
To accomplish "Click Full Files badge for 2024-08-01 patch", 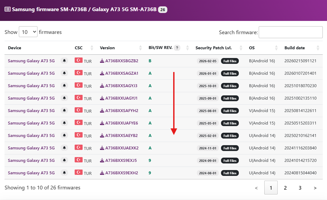I will coord(230,173).
